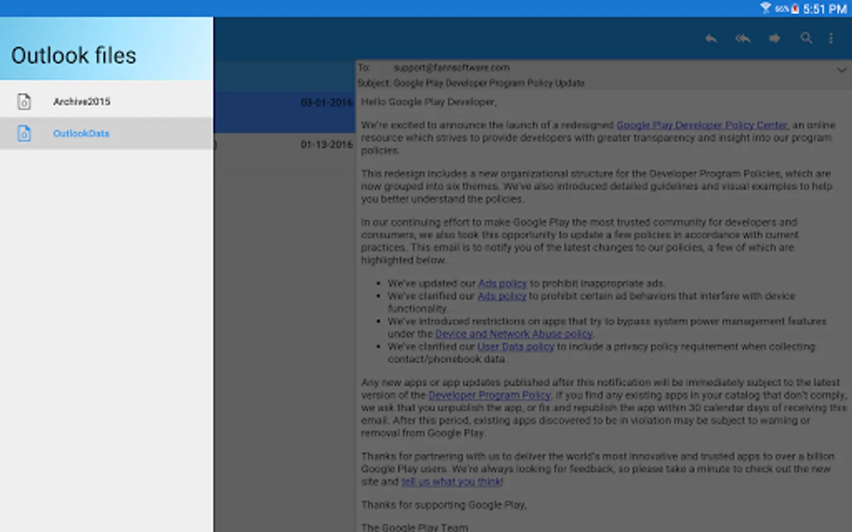
Task: Open the Ads policy link about ad behaviors
Action: 502,296
